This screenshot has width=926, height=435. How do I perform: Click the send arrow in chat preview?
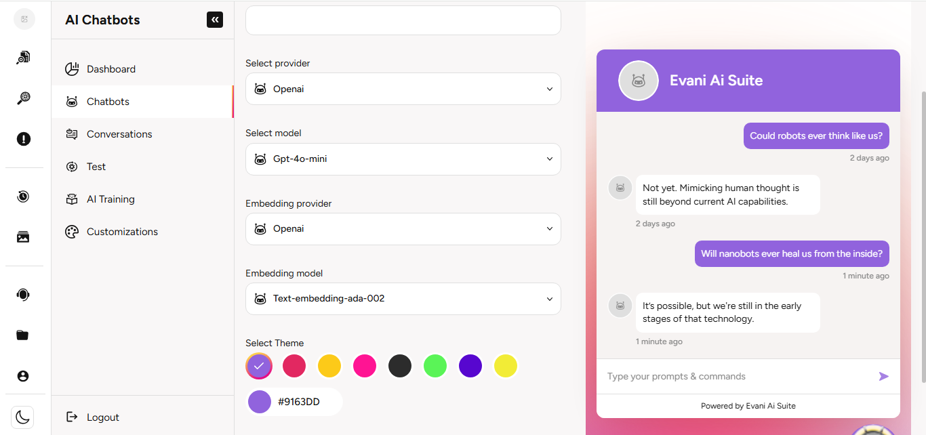(x=883, y=376)
